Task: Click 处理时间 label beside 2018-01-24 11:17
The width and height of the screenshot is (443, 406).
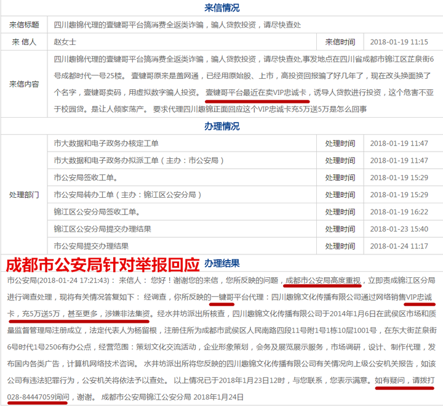Action: pos(340,246)
